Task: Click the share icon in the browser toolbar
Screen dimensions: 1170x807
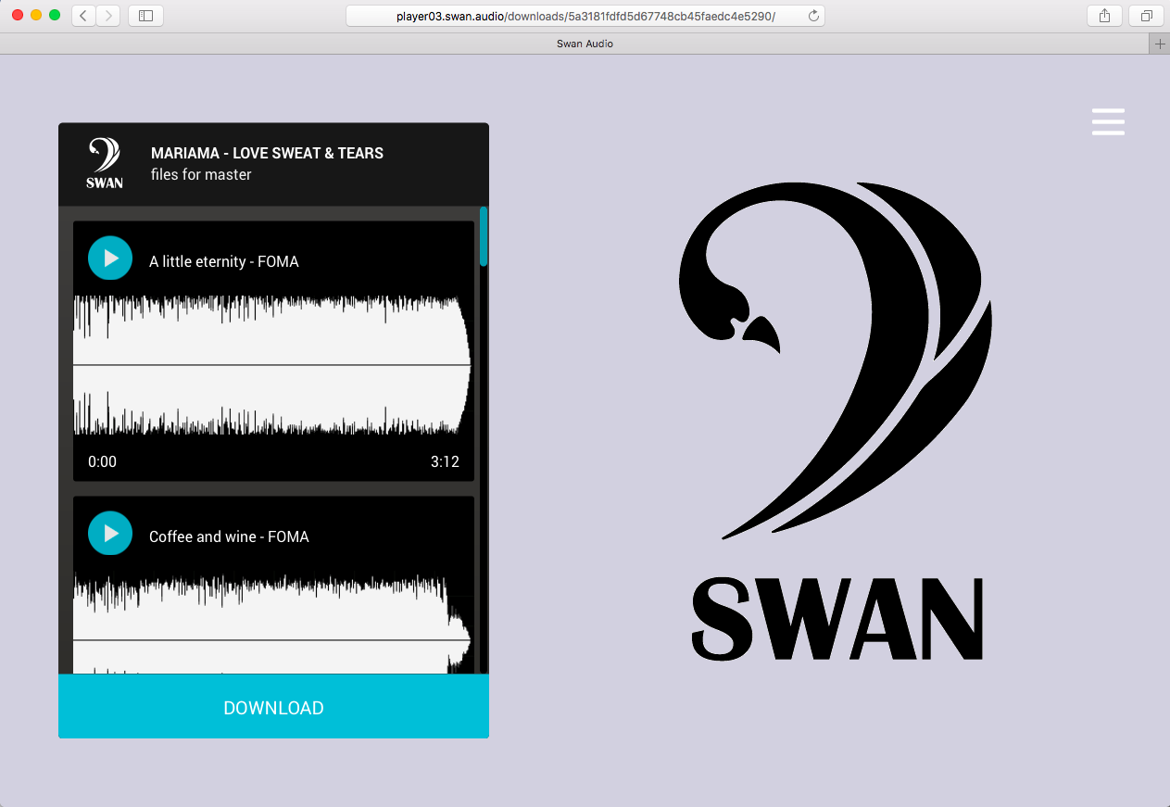Action: click(x=1103, y=15)
